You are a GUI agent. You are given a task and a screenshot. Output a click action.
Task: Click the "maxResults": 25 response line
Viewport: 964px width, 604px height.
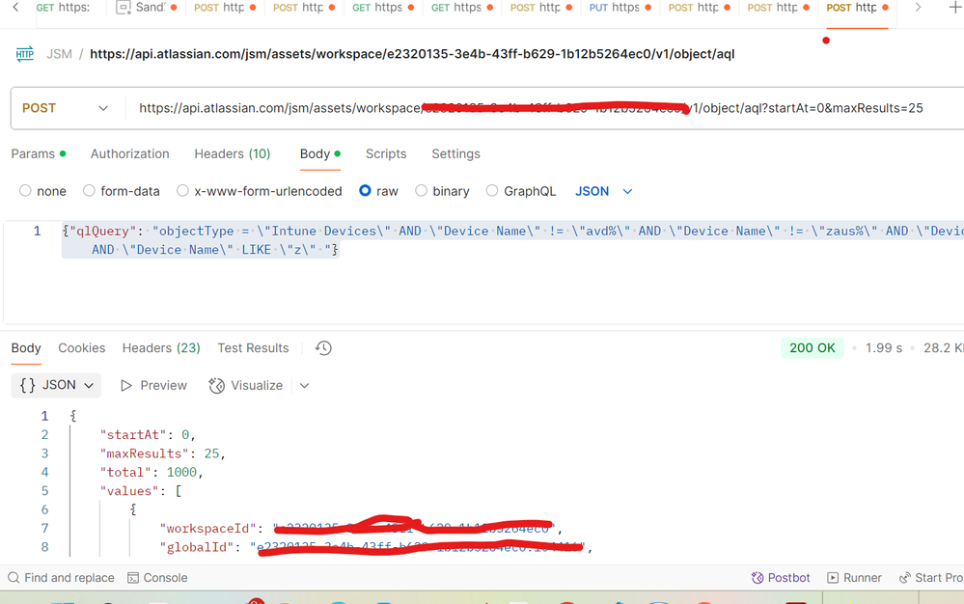pos(163,453)
